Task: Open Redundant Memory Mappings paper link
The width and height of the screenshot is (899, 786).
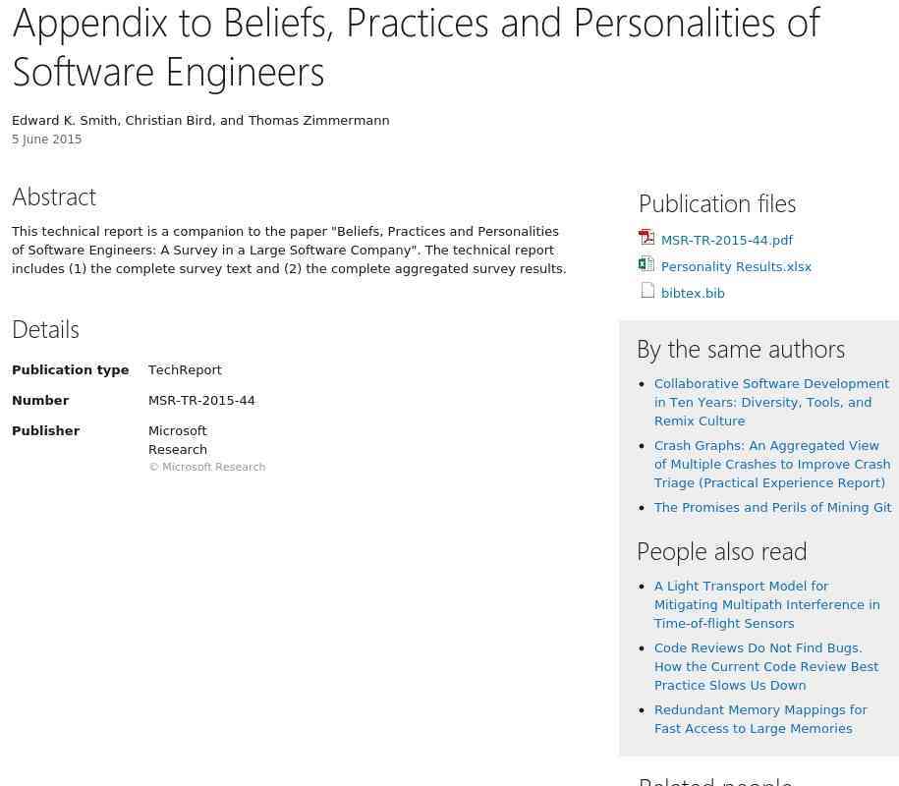Action: (760, 718)
